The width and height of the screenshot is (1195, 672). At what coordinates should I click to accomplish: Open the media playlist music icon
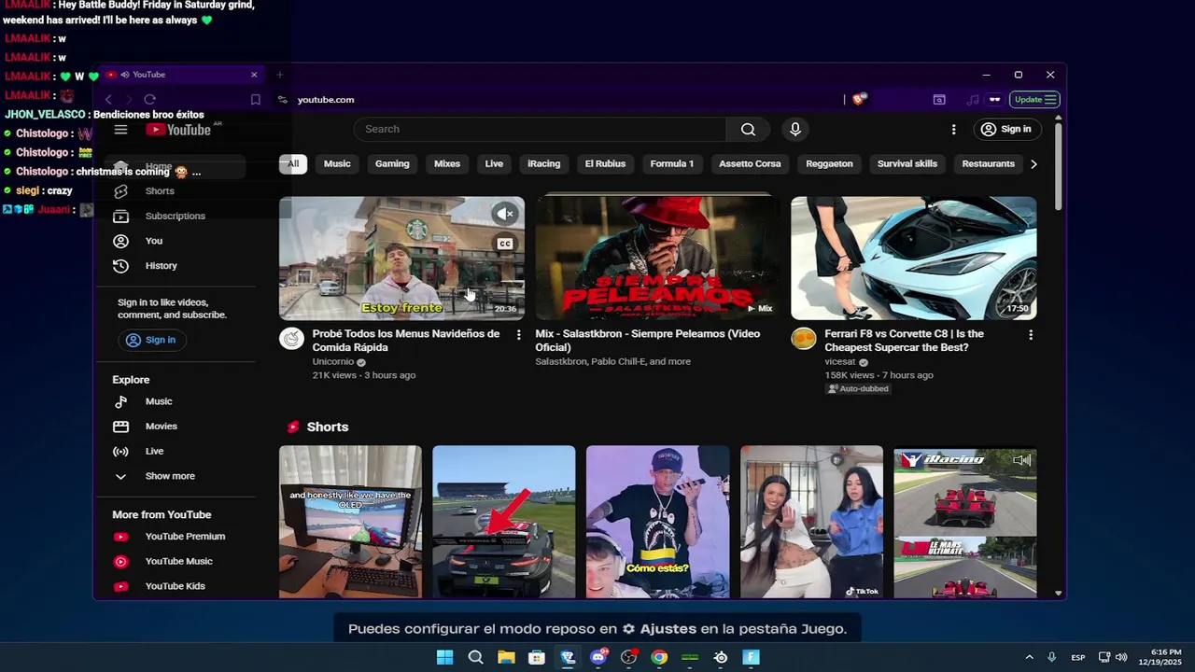pos(973,100)
